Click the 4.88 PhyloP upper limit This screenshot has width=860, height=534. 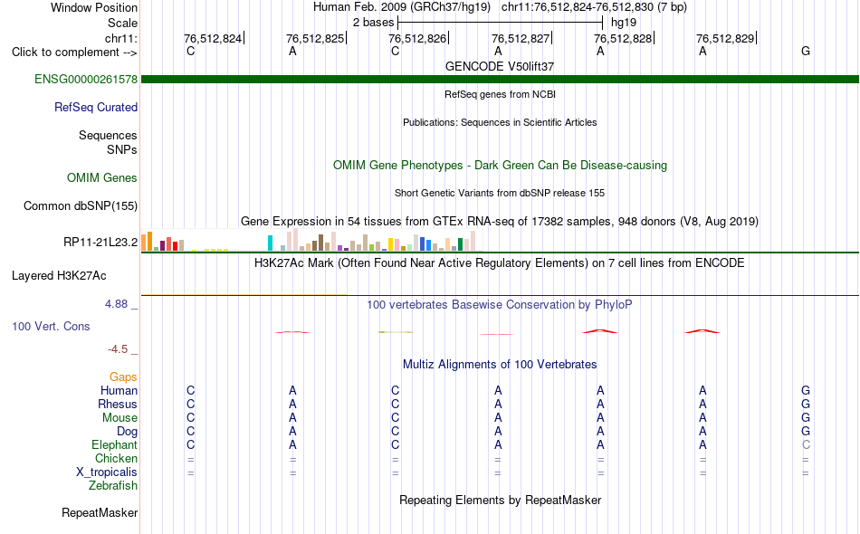click(116, 304)
